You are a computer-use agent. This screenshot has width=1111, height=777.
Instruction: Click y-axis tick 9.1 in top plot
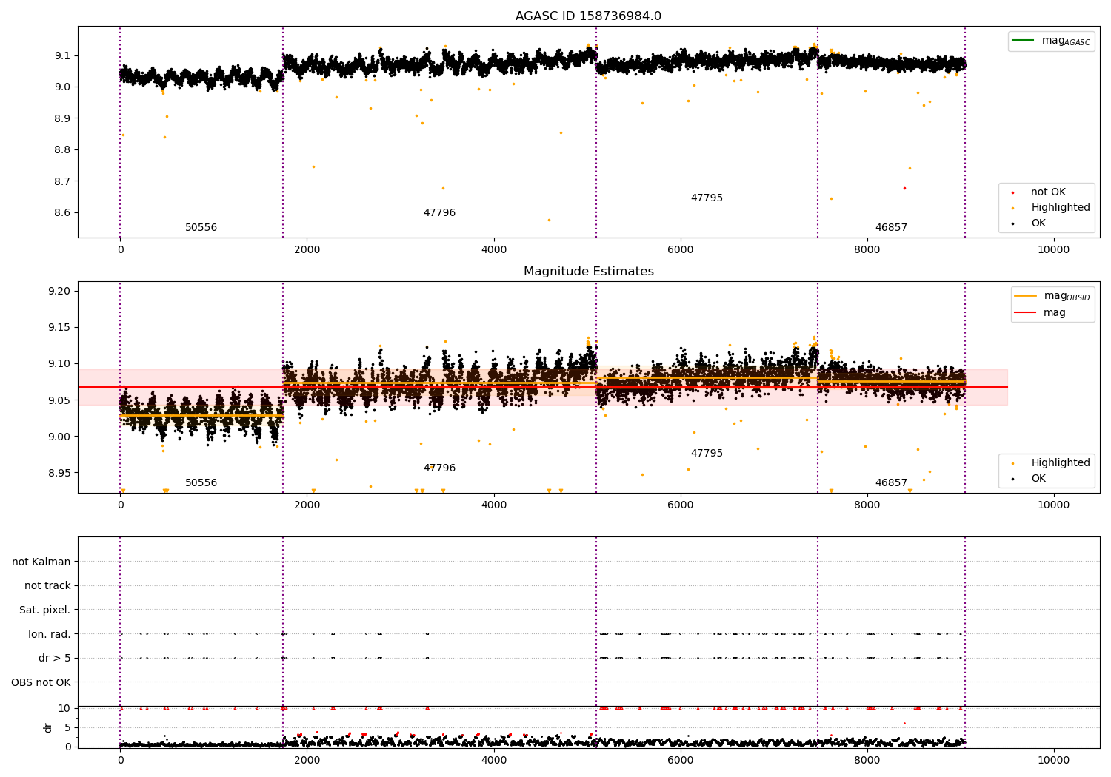pos(62,55)
